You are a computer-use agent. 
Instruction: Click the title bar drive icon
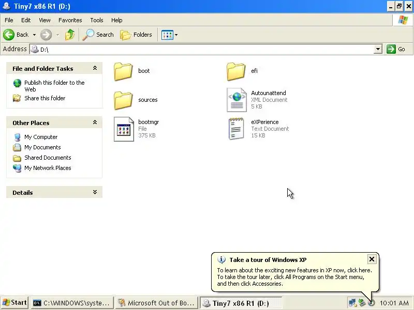pyautogui.click(x=6, y=6)
